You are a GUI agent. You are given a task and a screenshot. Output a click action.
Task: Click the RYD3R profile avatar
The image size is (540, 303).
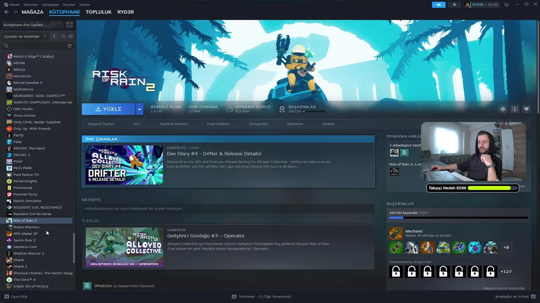[467, 5]
